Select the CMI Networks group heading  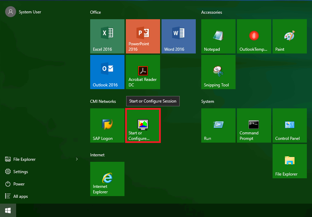(x=103, y=101)
